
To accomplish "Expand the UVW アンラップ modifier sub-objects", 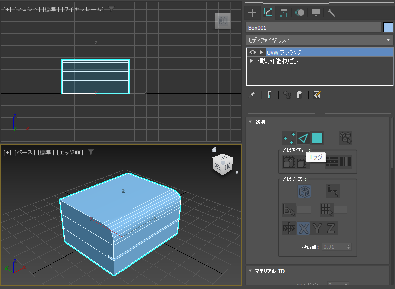I will [x=262, y=52].
